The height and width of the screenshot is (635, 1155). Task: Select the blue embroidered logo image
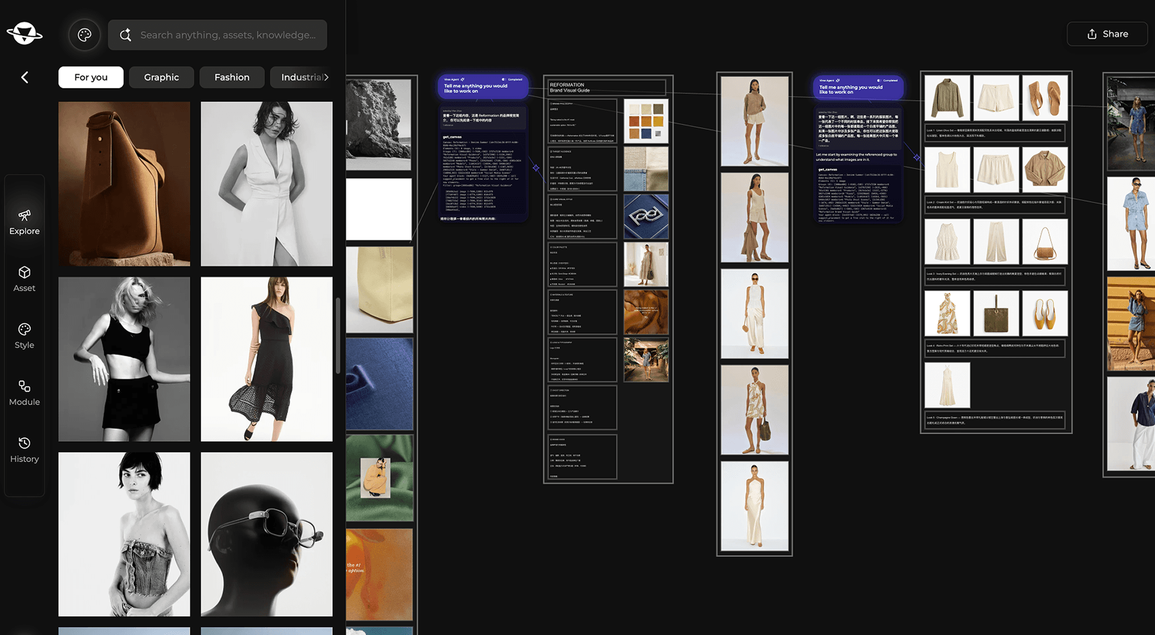click(x=646, y=217)
